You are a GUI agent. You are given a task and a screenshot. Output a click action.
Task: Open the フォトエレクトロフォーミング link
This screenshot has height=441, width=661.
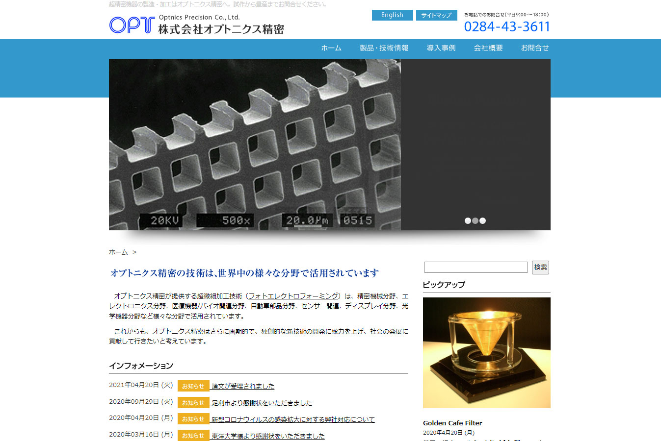(293, 296)
